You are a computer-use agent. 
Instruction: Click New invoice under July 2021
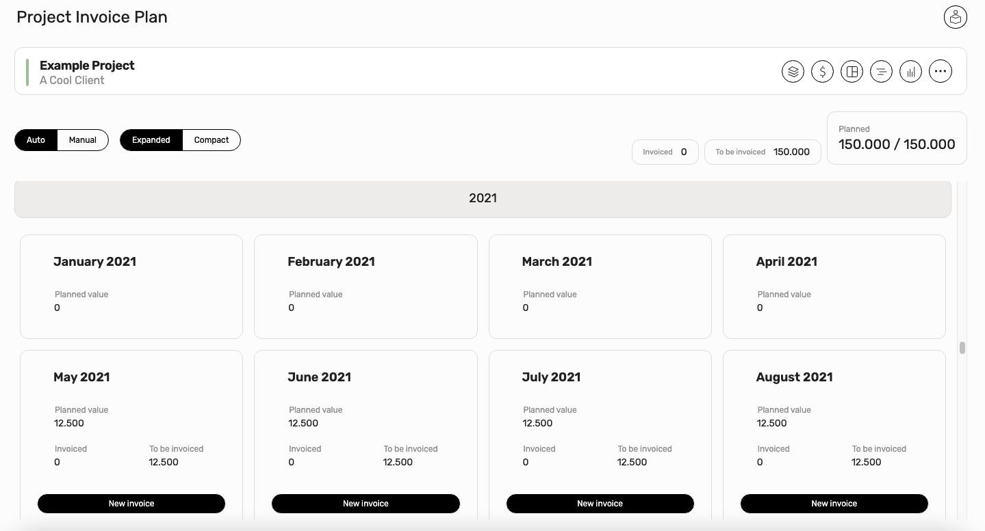click(x=600, y=504)
